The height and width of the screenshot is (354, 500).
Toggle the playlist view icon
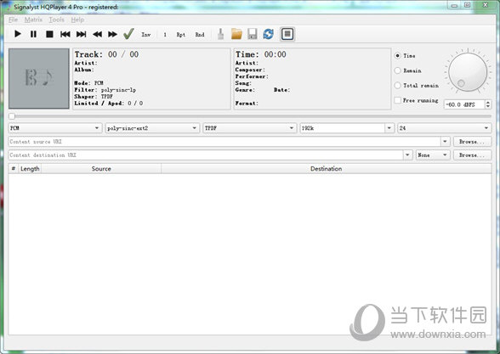click(287, 34)
